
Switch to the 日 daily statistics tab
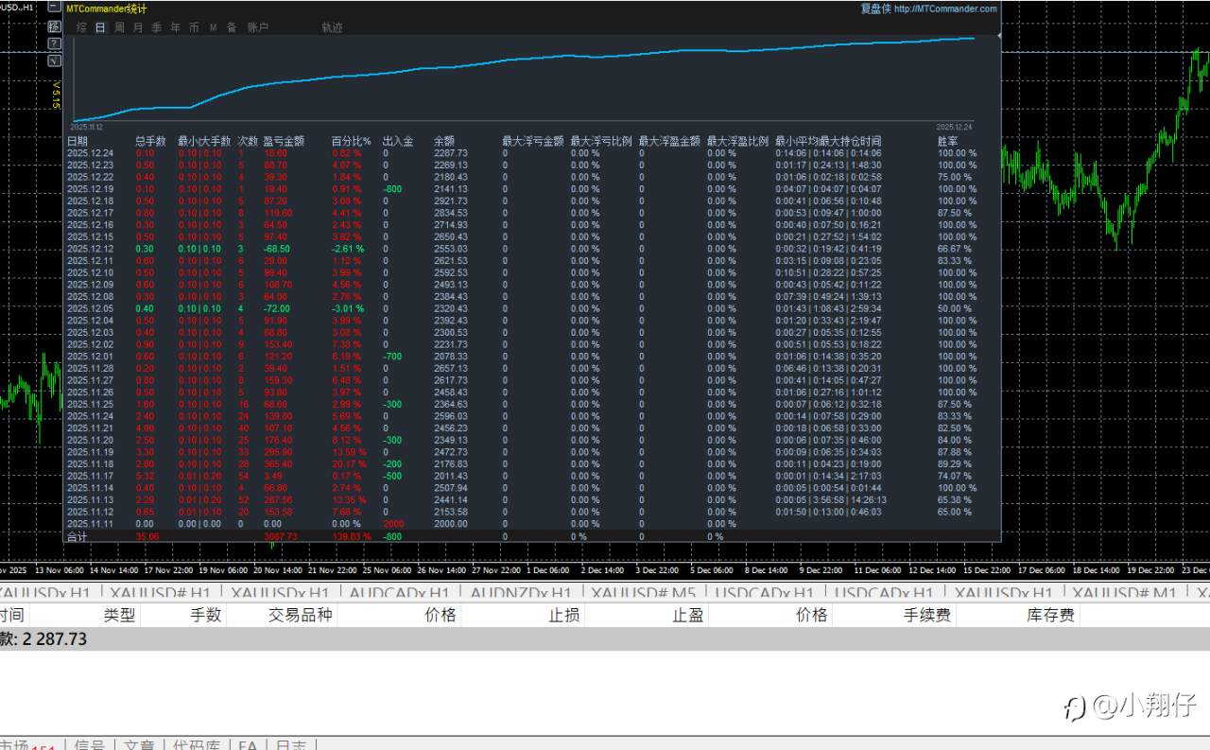tap(100, 27)
